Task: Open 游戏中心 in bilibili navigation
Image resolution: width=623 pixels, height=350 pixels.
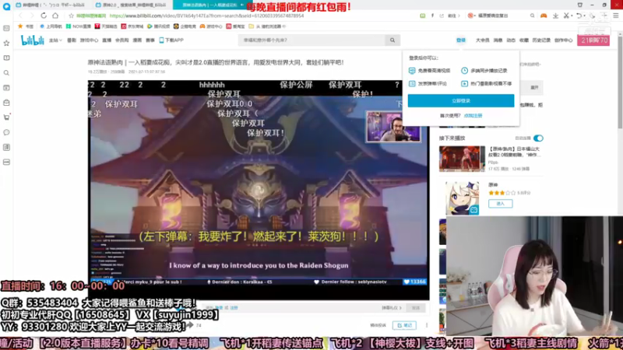Action: (x=89, y=40)
